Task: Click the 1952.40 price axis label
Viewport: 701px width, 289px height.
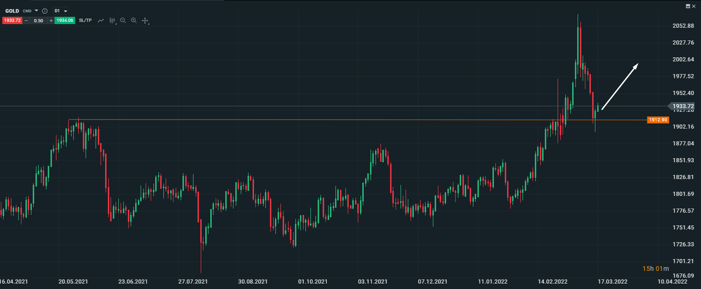Action: click(x=683, y=93)
